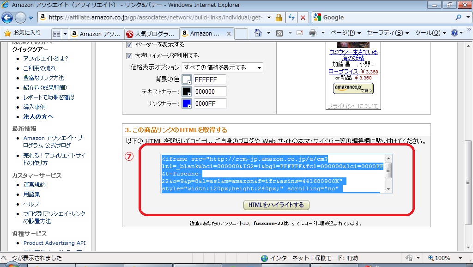473x267 pixels.
Task: Open the tab list dropdown arrow
Action: point(65,34)
